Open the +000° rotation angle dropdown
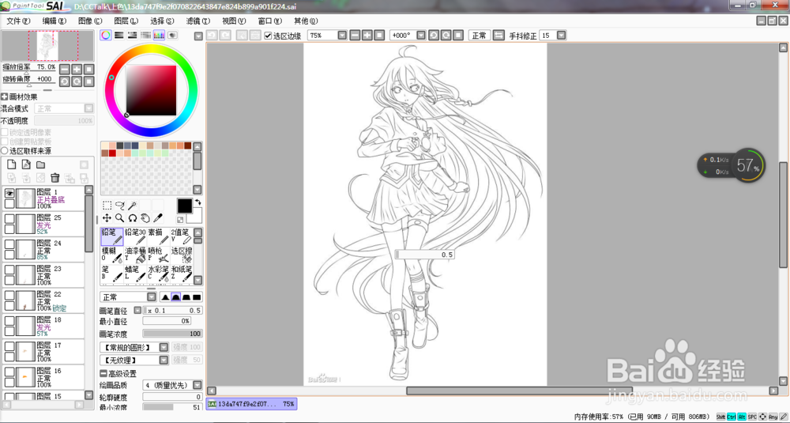Image resolution: width=790 pixels, height=423 pixels. [x=421, y=36]
